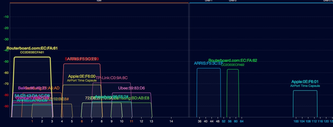Click channel 3 on the axis
Screen dimensions: 333x127
coord(52,121)
